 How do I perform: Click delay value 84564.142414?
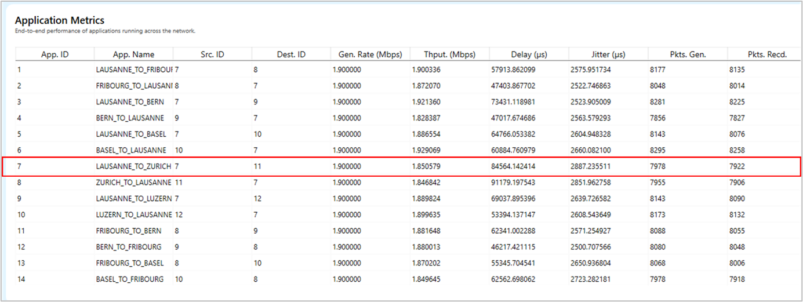pos(521,166)
